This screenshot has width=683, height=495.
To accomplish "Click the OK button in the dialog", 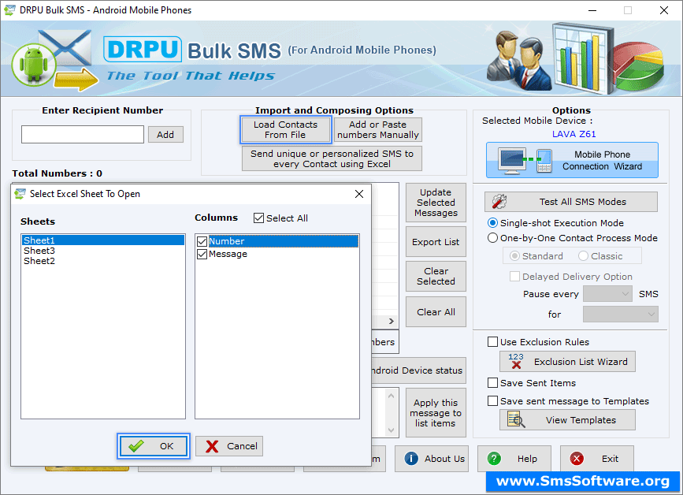I will pos(154,446).
